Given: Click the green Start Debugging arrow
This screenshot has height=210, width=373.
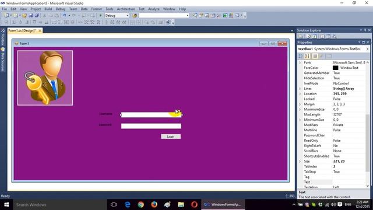Looking at the screenshot, I should pyautogui.click(x=100, y=16).
